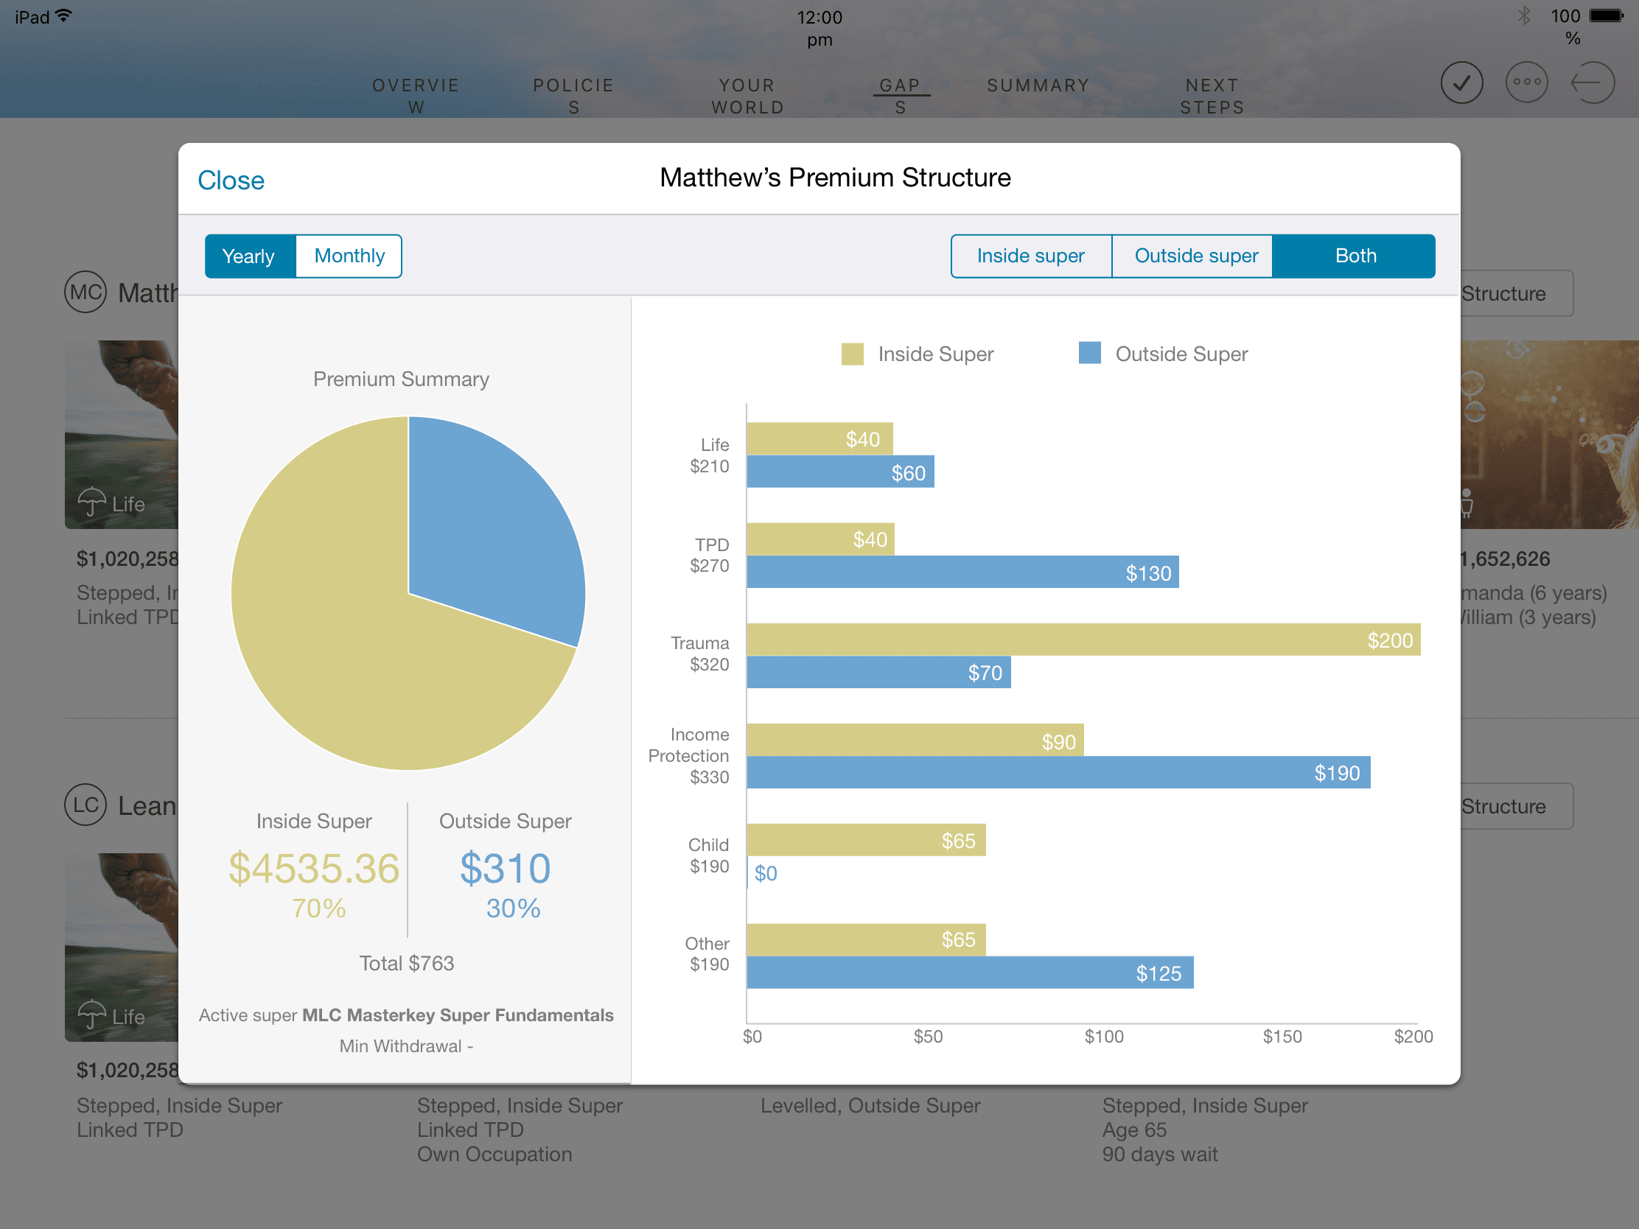Go to the Next Steps tab
1639x1229 pixels.
pyautogui.click(x=1212, y=97)
